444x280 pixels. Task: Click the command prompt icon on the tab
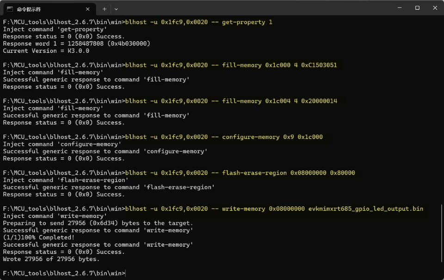pyautogui.click(x=10, y=9)
